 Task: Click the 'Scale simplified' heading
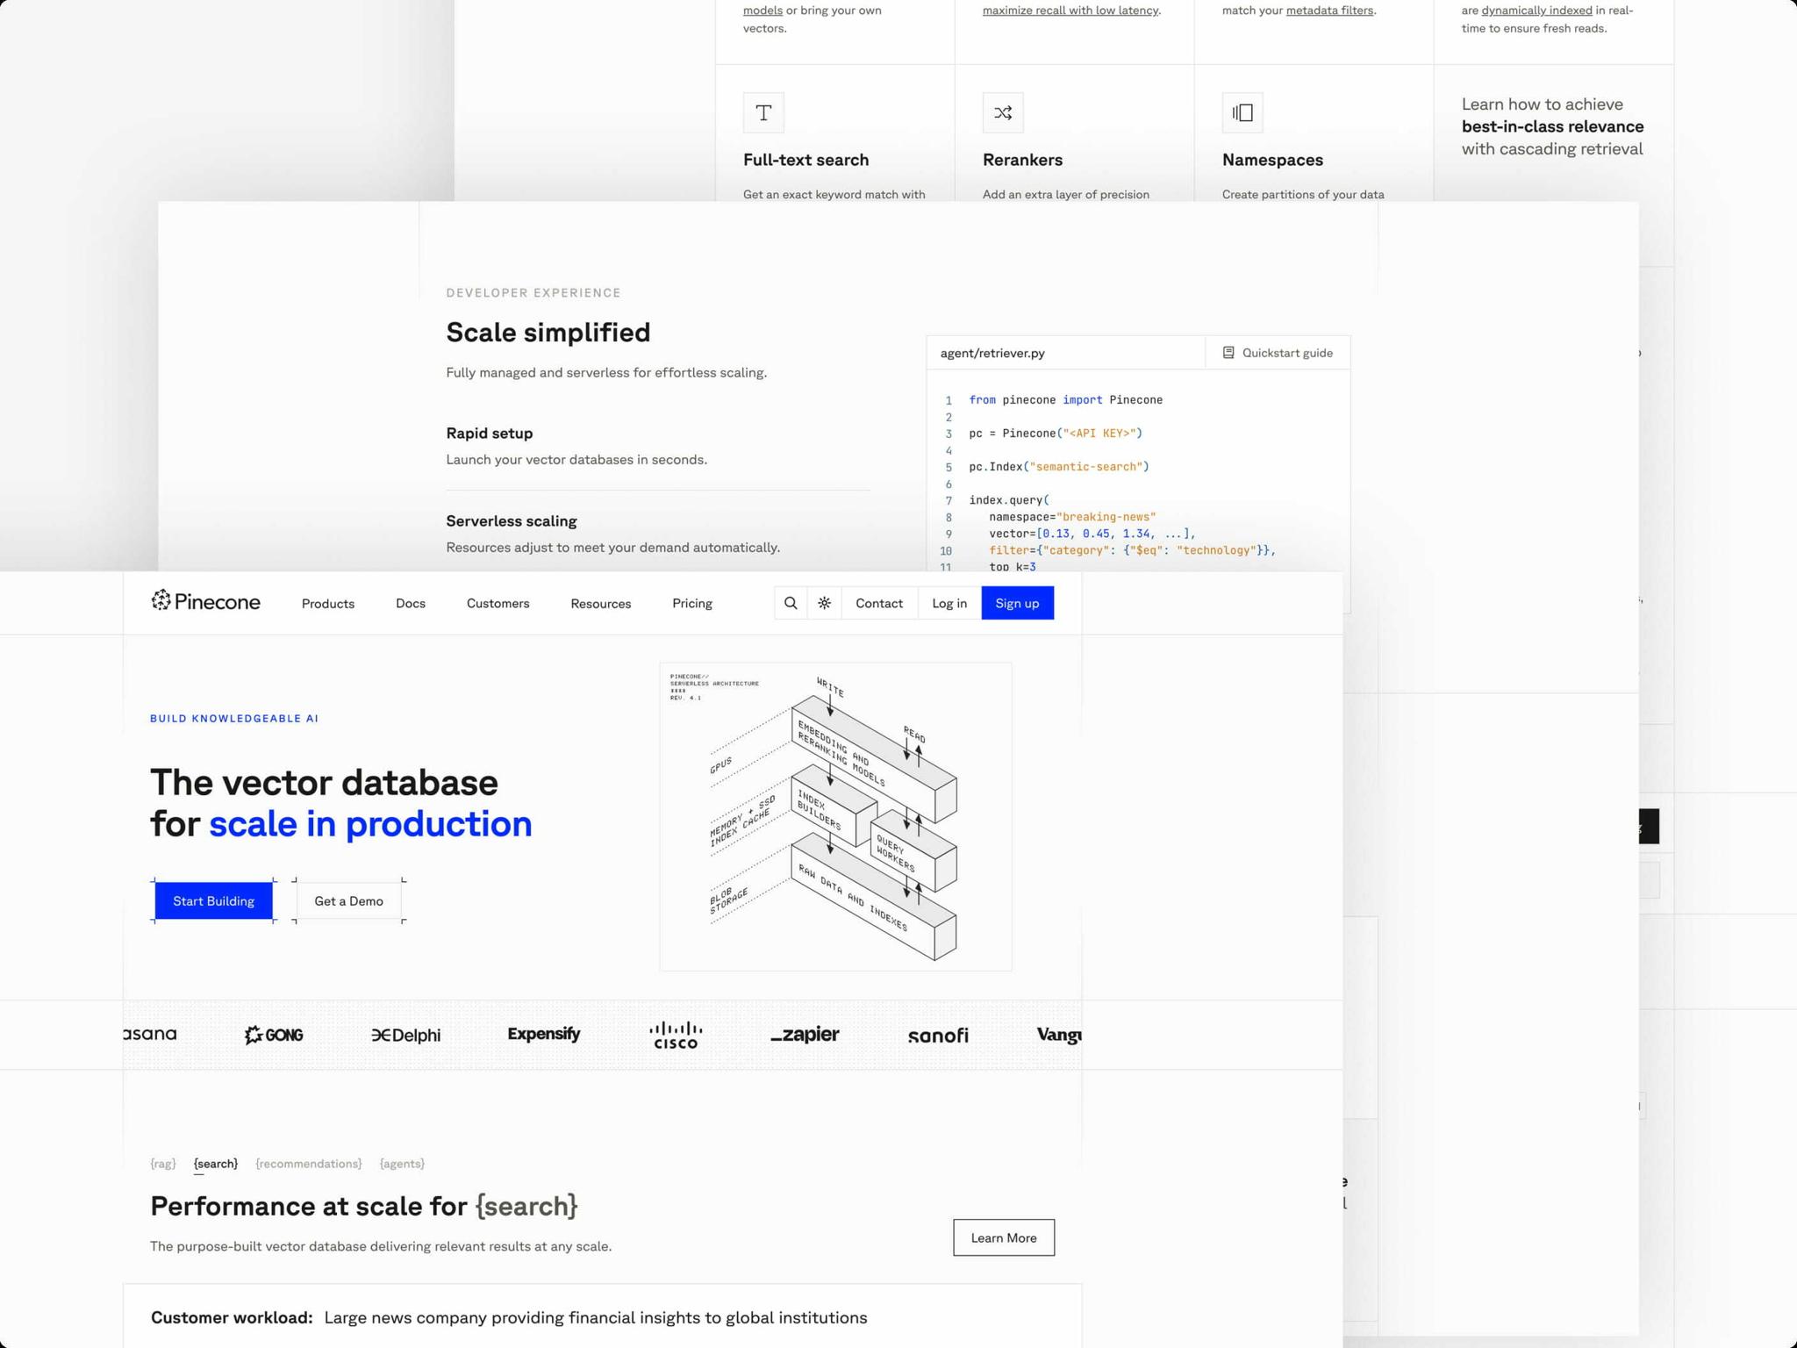click(548, 333)
